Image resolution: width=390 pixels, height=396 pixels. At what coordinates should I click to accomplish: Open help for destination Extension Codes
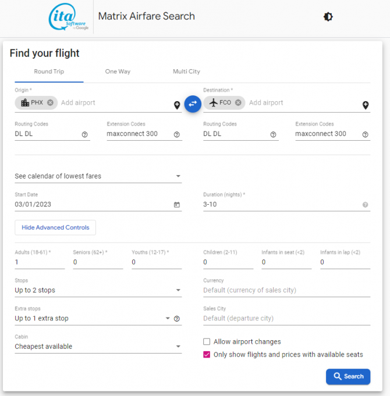365,134
